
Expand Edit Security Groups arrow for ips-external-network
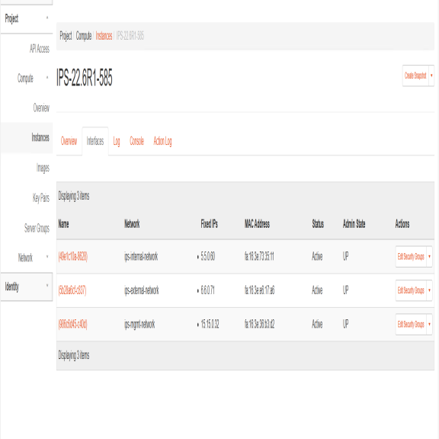[x=429, y=290]
